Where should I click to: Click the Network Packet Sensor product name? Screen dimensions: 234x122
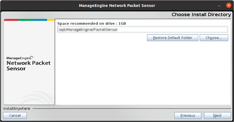[x=29, y=66]
